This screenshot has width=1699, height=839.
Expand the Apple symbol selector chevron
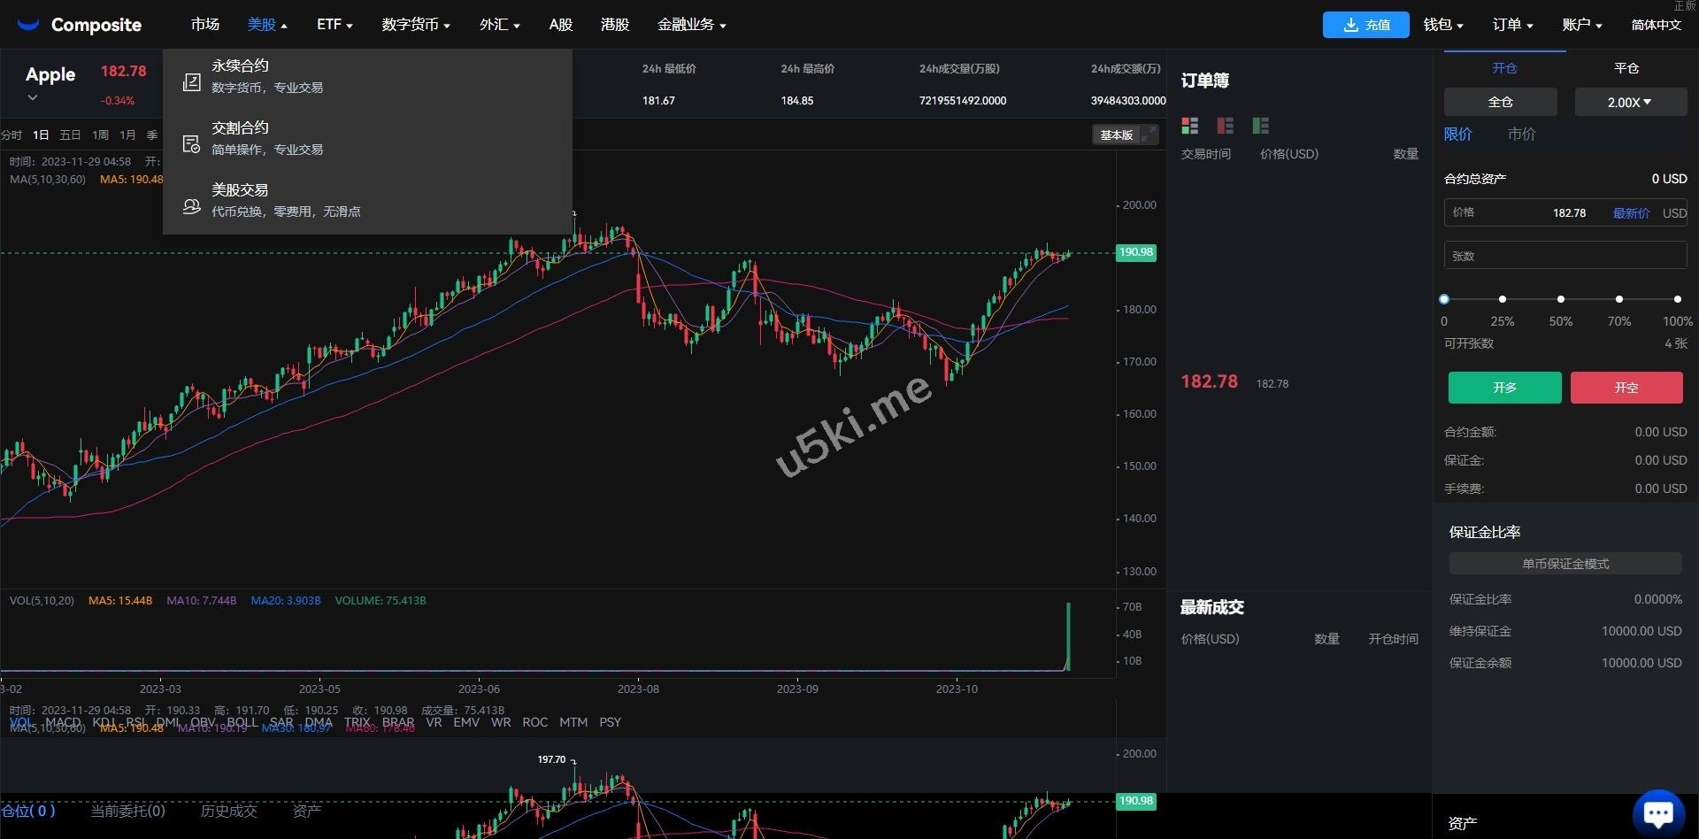[33, 97]
